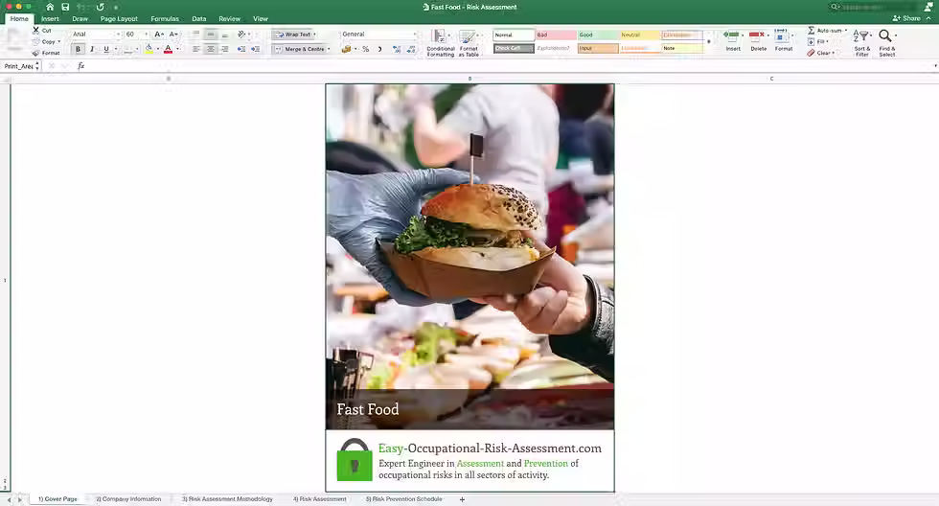Open the fill colour dropdown arrow
Screen dimensions: 939x506
(157, 49)
